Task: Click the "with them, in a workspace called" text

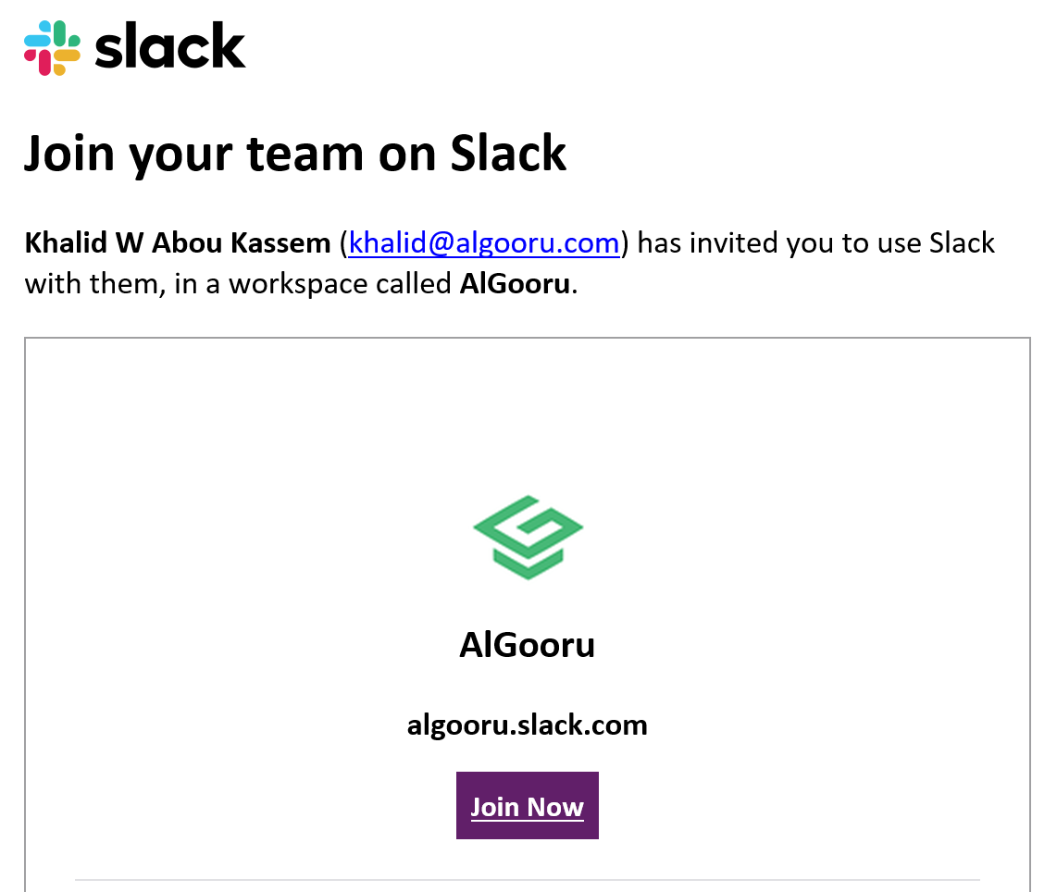Action: [239, 283]
